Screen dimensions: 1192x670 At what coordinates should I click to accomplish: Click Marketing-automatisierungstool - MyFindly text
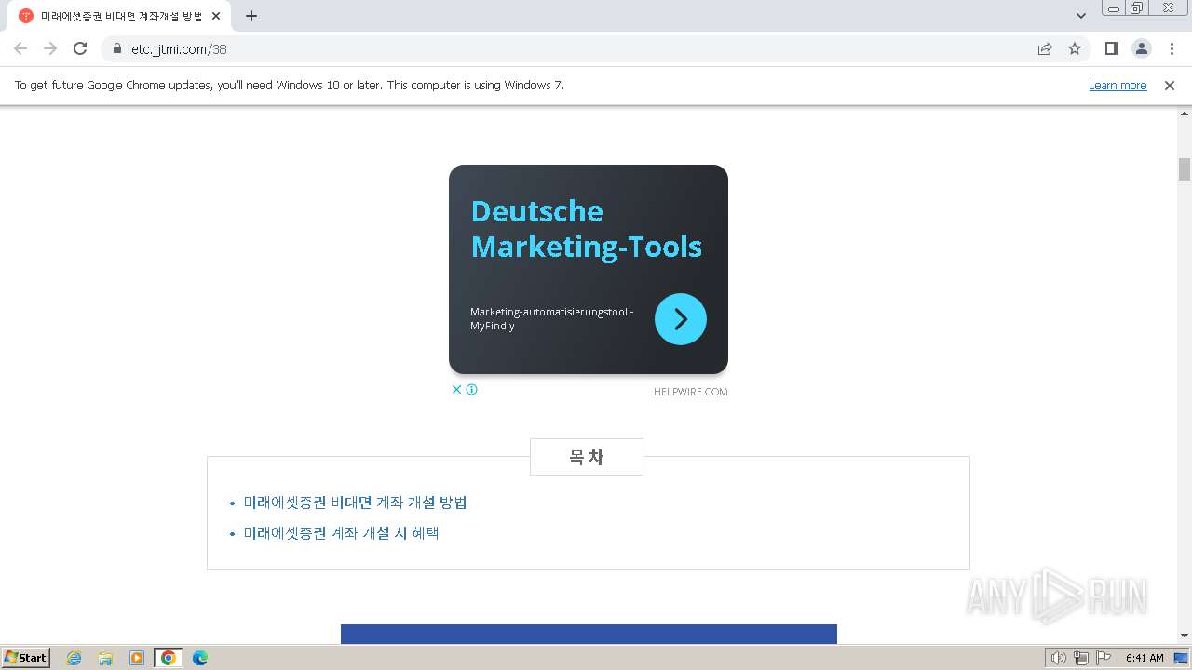click(x=551, y=318)
